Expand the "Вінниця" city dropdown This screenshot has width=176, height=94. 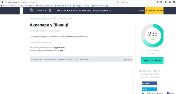point(41,10)
